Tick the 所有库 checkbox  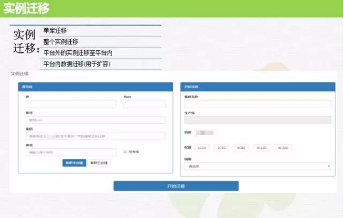(125, 152)
